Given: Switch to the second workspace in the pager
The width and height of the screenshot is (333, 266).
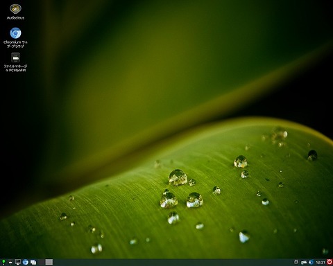Looking at the screenshot, I should [49, 262].
